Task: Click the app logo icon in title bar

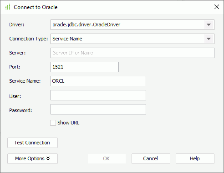Action: click(x=8, y=7)
